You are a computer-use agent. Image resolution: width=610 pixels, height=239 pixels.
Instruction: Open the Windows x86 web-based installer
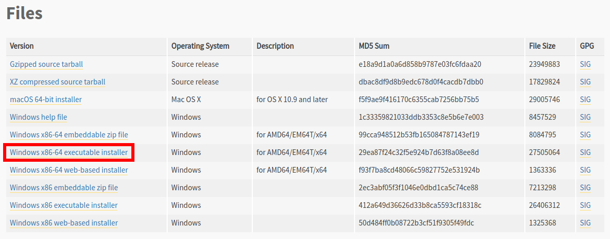64,223
